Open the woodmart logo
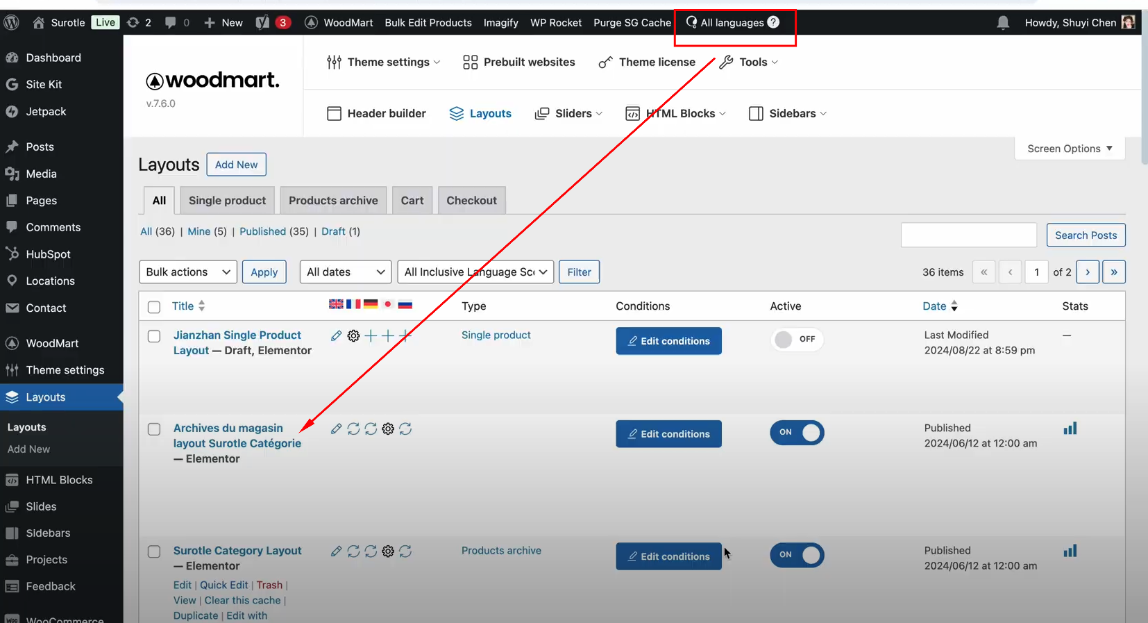This screenshot has width=1148, height=623. 212,81
